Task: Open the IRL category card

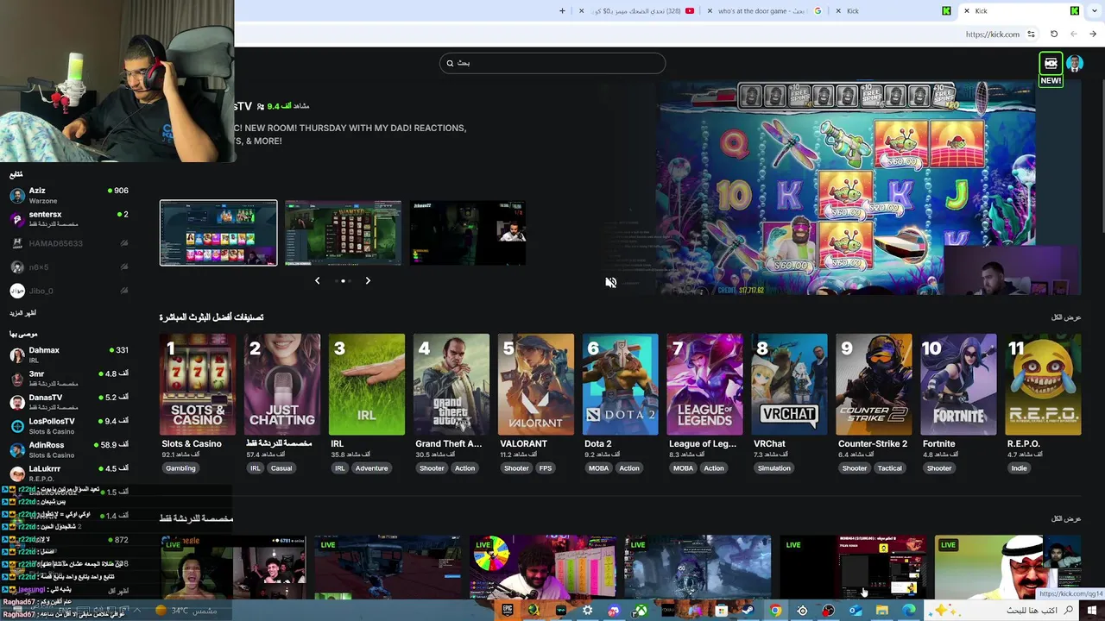Action: 367,385
